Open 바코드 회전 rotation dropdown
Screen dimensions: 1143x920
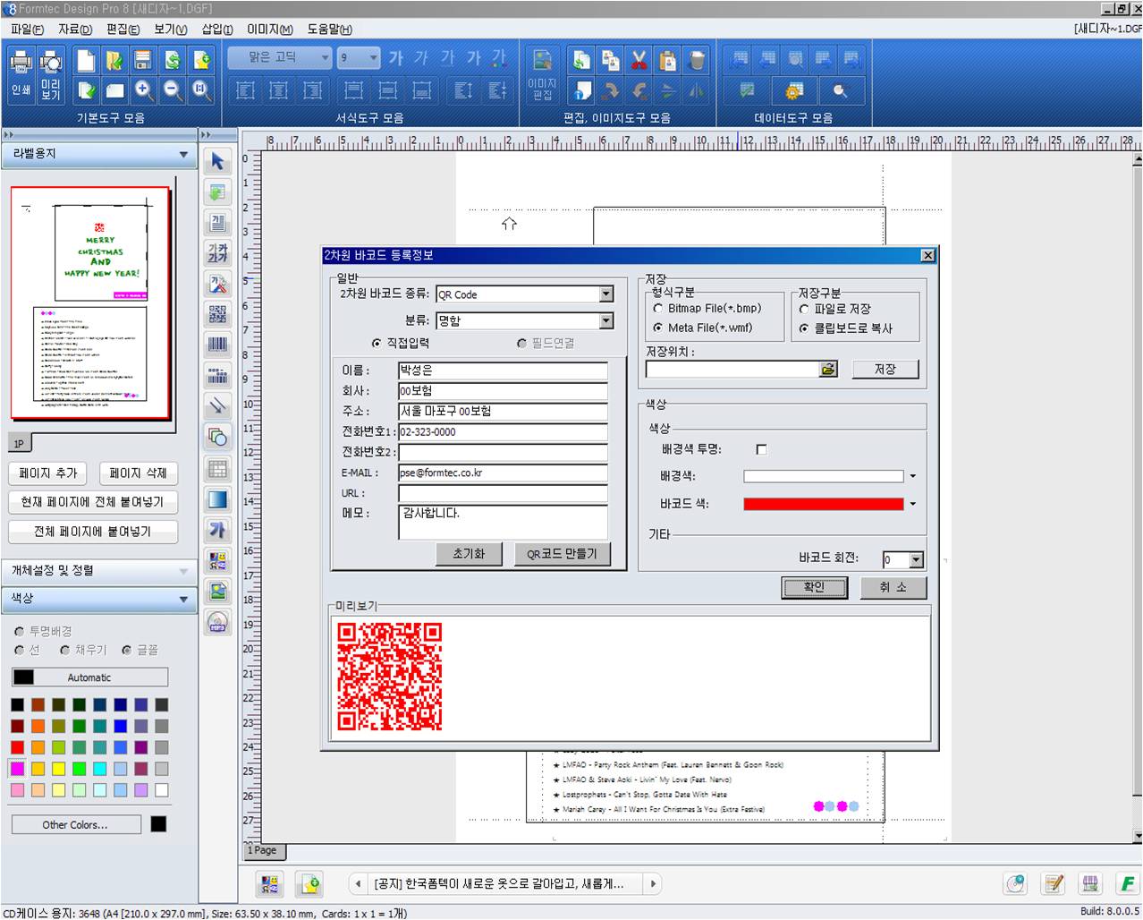[x=916, y=560]
